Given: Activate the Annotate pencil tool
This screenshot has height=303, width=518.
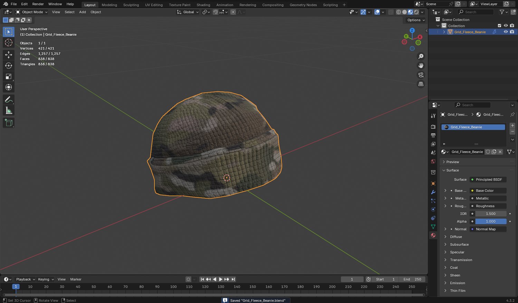Looking at the screenshot, I should point(9,100).
